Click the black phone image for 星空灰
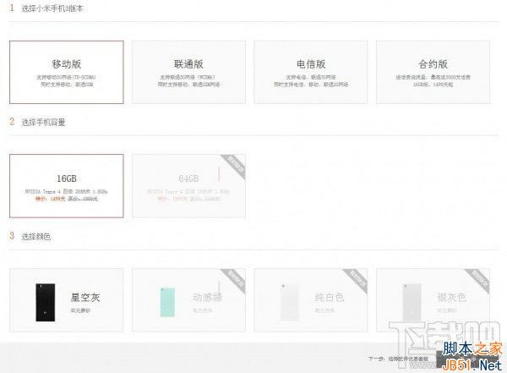Image resolution: width=507 pixels, height=373 pixels. click(41, 301)
